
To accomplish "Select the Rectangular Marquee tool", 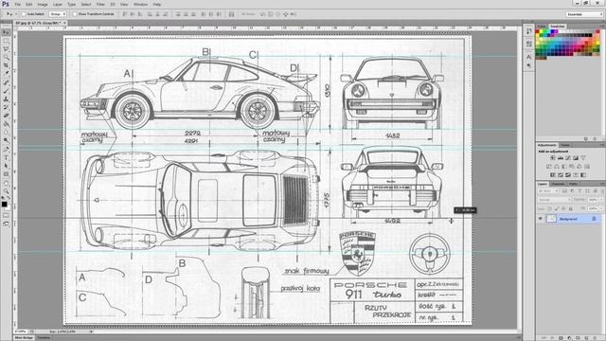I will coord(6,41).
